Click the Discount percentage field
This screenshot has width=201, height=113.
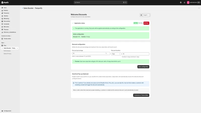pyautogui.click(x=91, y=53)
